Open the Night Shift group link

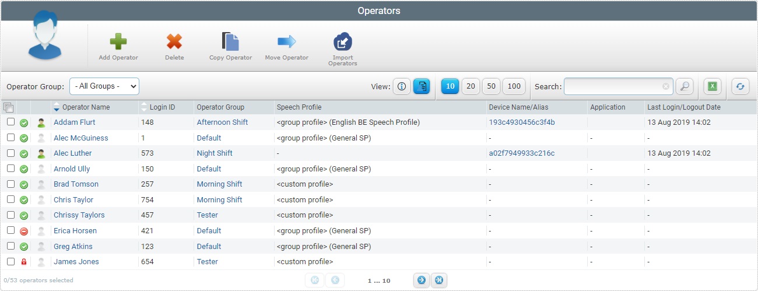(x=215, y=153)
